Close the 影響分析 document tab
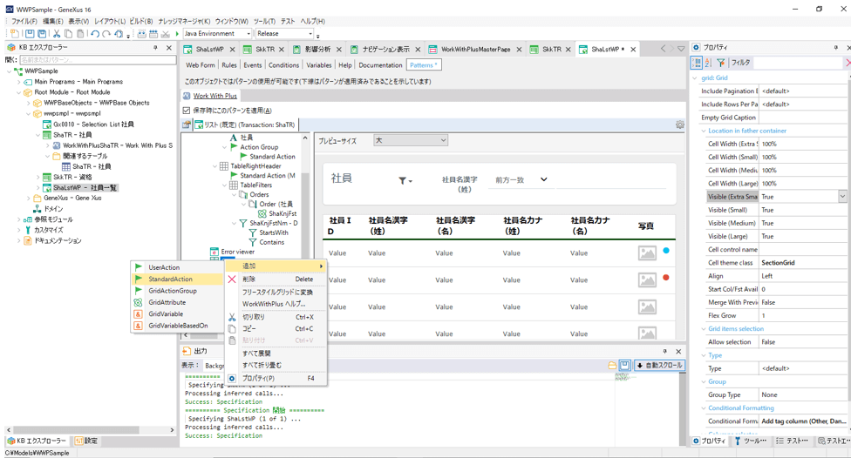The height and width of the screenshot is (458, 851). pyautogui.click(x=338, y=50)
